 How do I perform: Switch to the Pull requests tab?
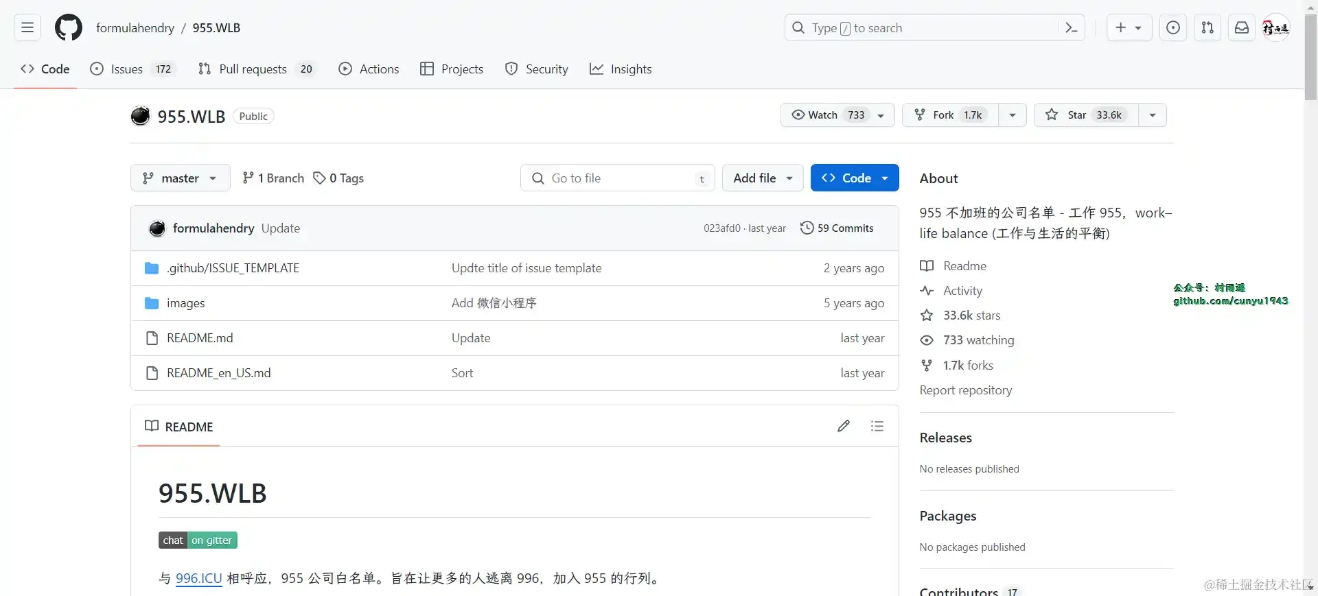[257, 69]
